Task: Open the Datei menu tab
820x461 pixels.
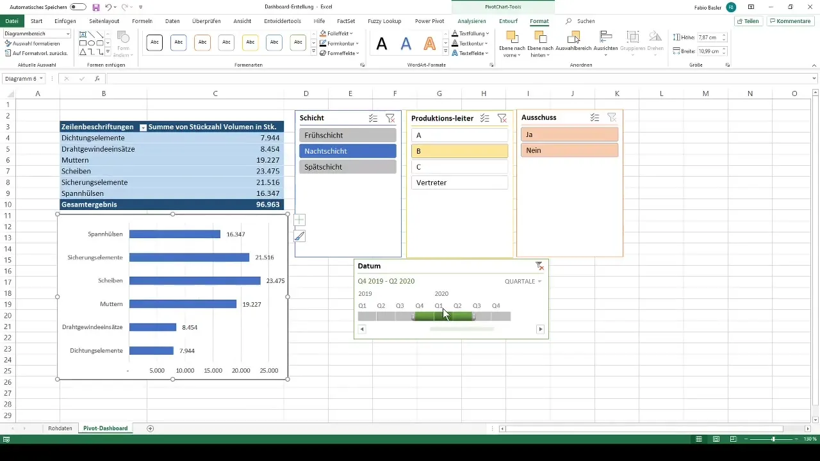Action: (x=12, y=21)
